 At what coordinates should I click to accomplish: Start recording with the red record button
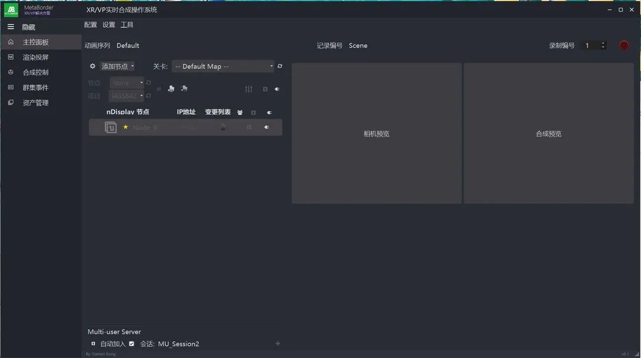point(624,45)
